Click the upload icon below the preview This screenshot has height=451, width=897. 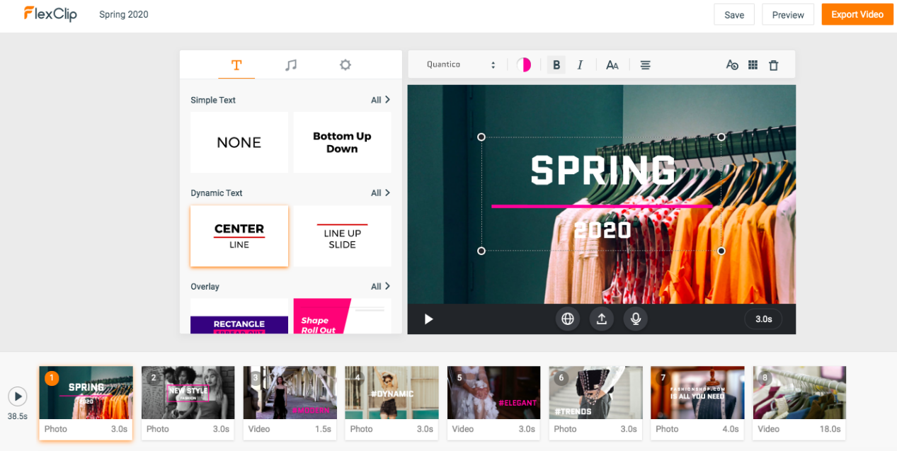point(601,319)
